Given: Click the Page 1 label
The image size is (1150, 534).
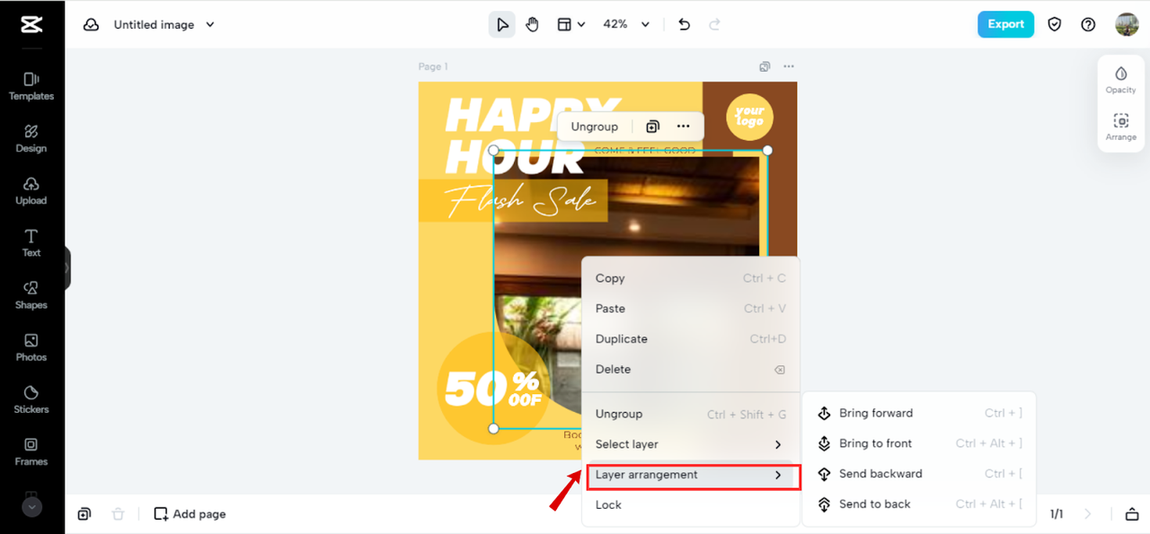Looking at the screenshot, I should click(433, 66).
